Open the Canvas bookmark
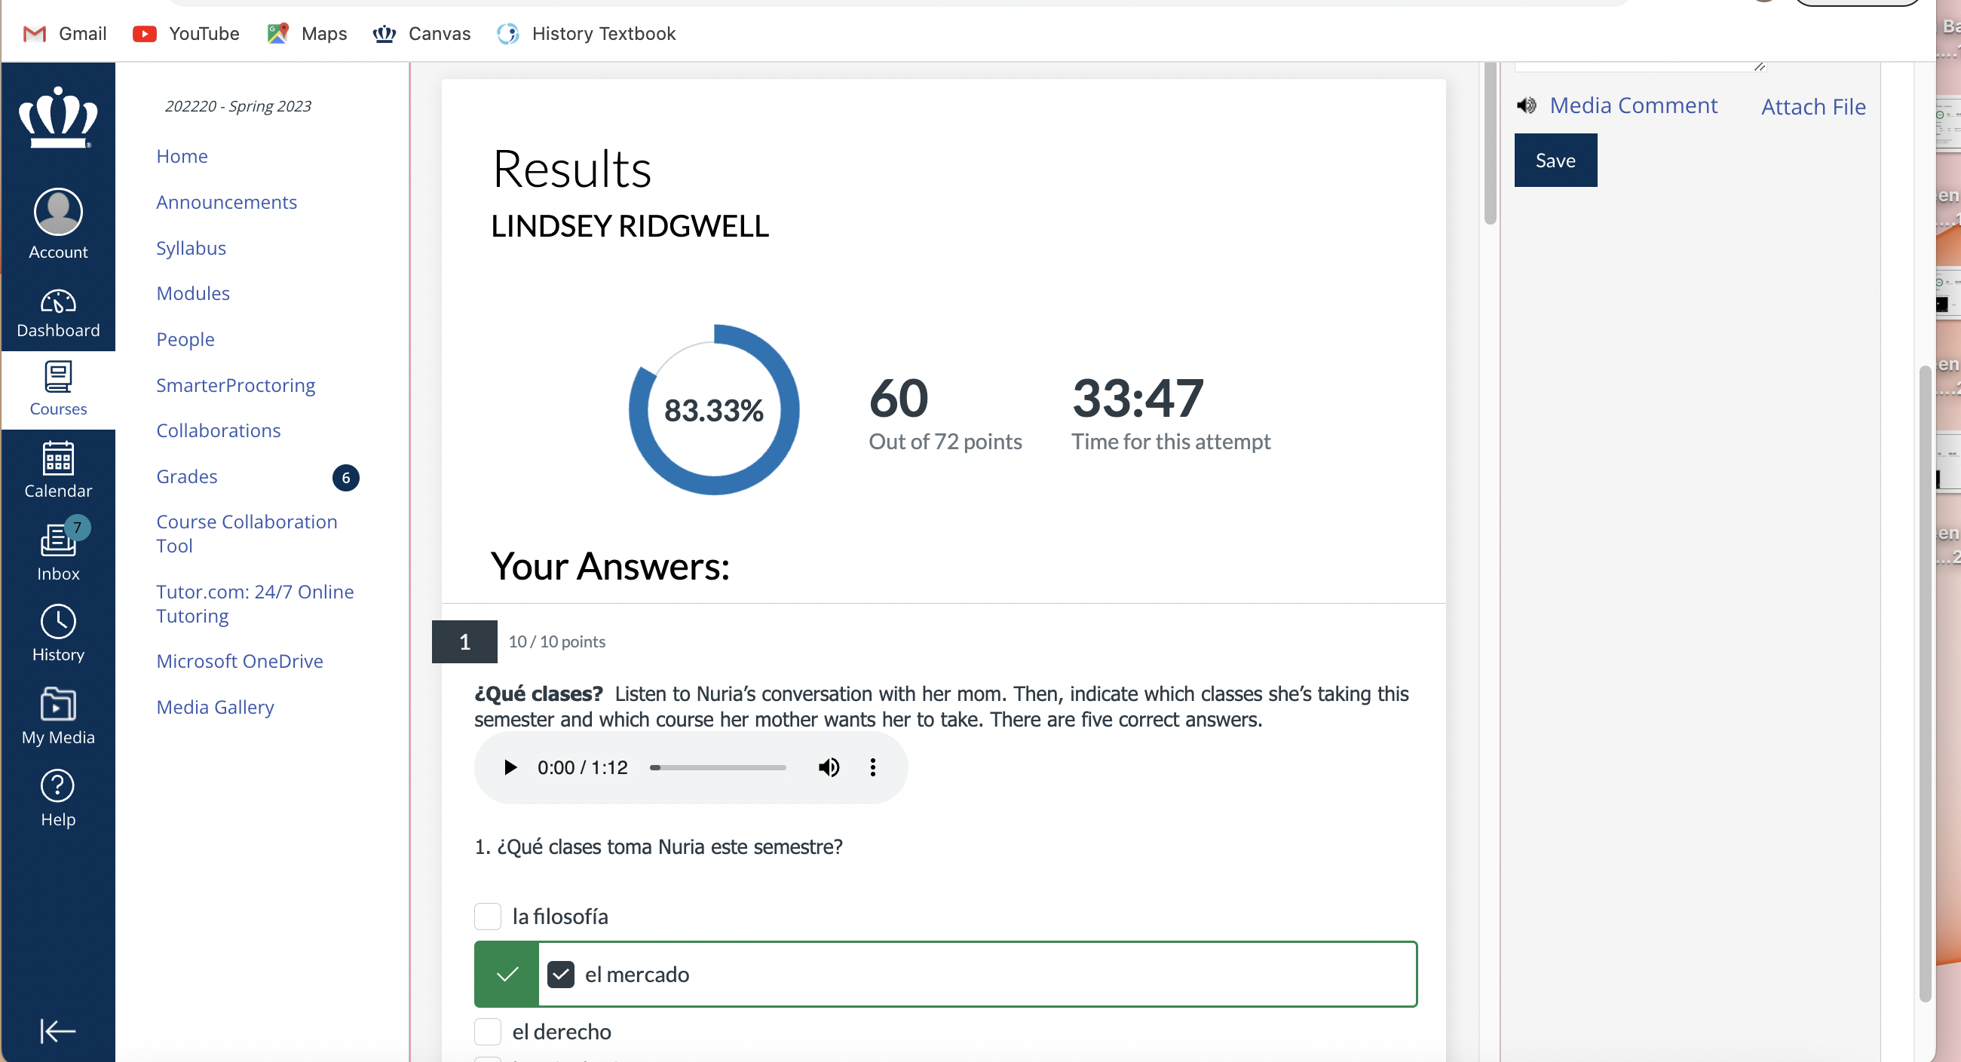The image size is (1961, 1062). (x=421, y=33)
